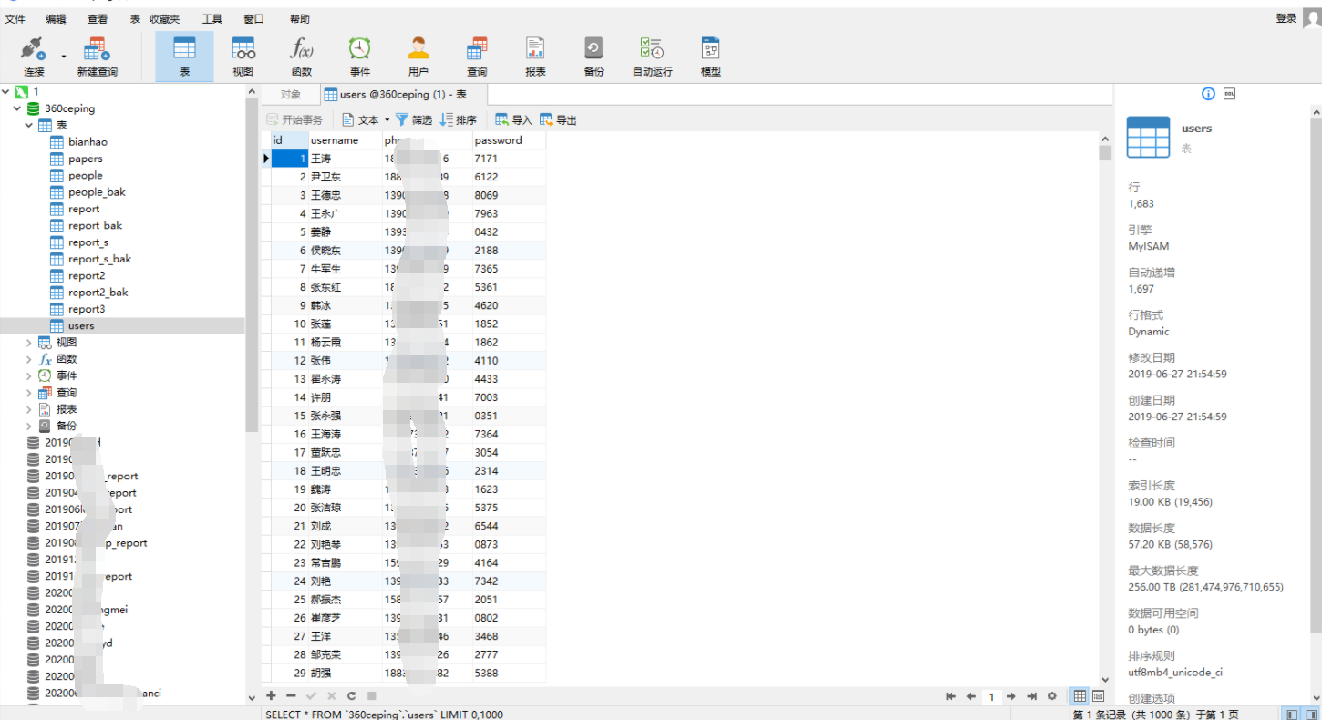Open the 视图 (View) toolbar button
This screenshot has width=1322, height=720.
[x=243, y=57]
